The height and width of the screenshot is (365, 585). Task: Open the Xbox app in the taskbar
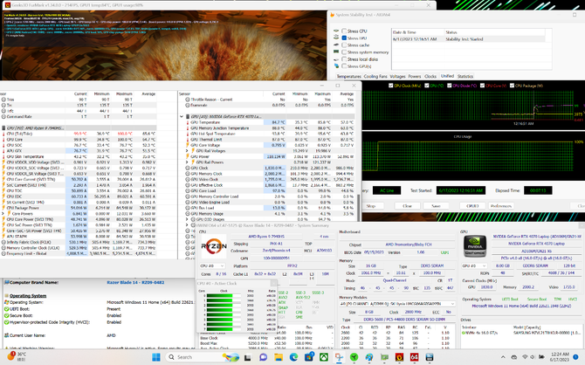click(x=323, y=357)
